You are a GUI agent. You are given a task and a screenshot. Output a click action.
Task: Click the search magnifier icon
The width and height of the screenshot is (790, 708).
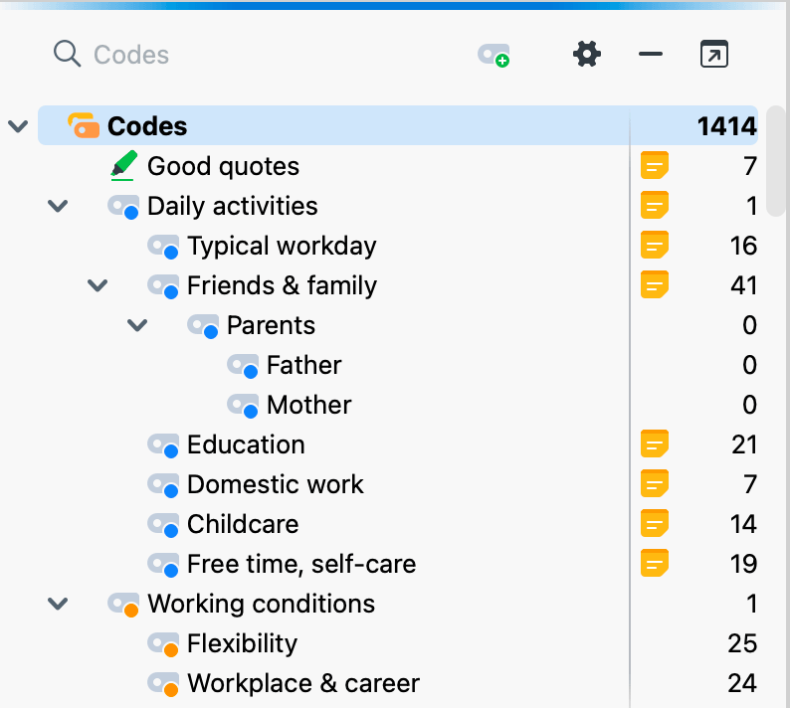(x=67, y=54)
